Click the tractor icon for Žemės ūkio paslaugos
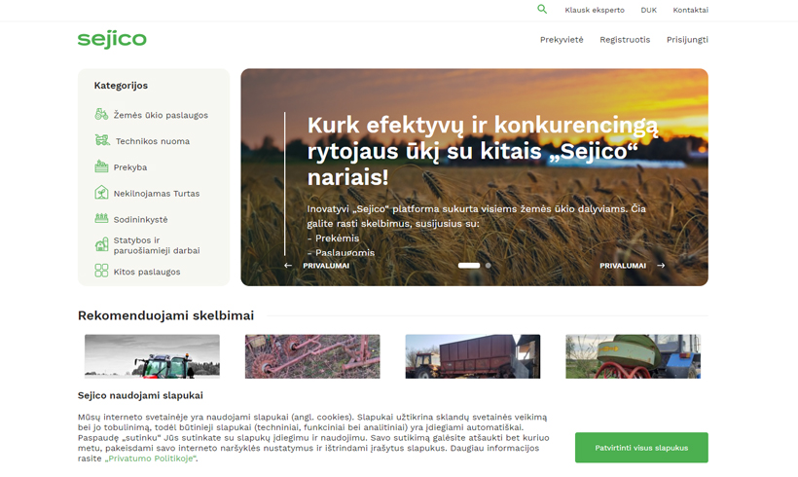The width and height of the screenshot is (798, 477). (101, 114)
